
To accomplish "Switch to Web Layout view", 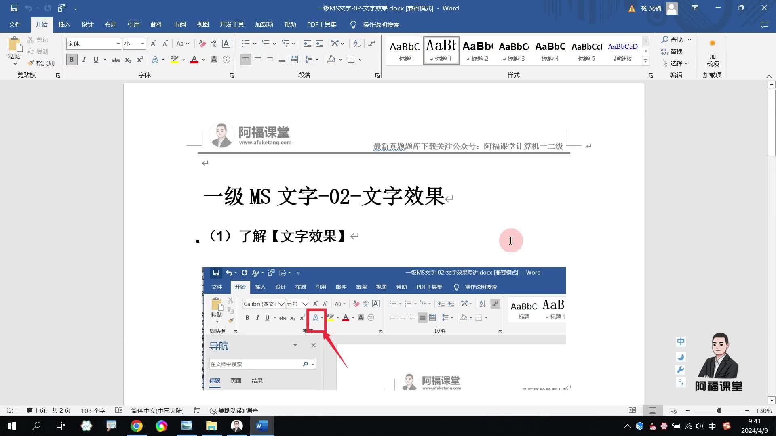I will [x=673, y=411].
